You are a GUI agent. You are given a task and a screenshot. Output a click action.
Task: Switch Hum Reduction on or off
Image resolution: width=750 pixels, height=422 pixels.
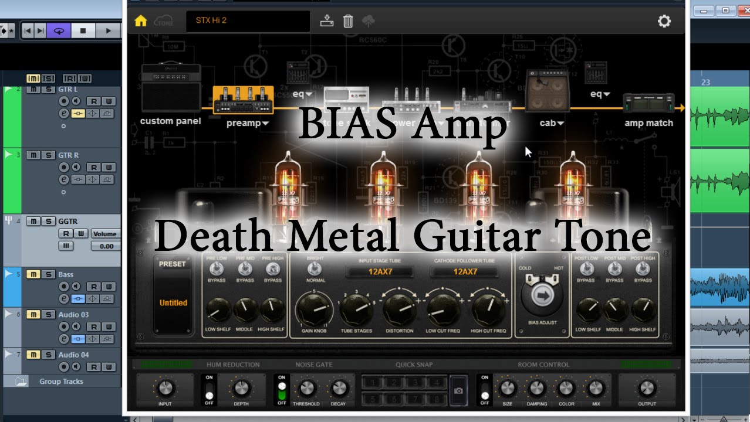(210, 390)
